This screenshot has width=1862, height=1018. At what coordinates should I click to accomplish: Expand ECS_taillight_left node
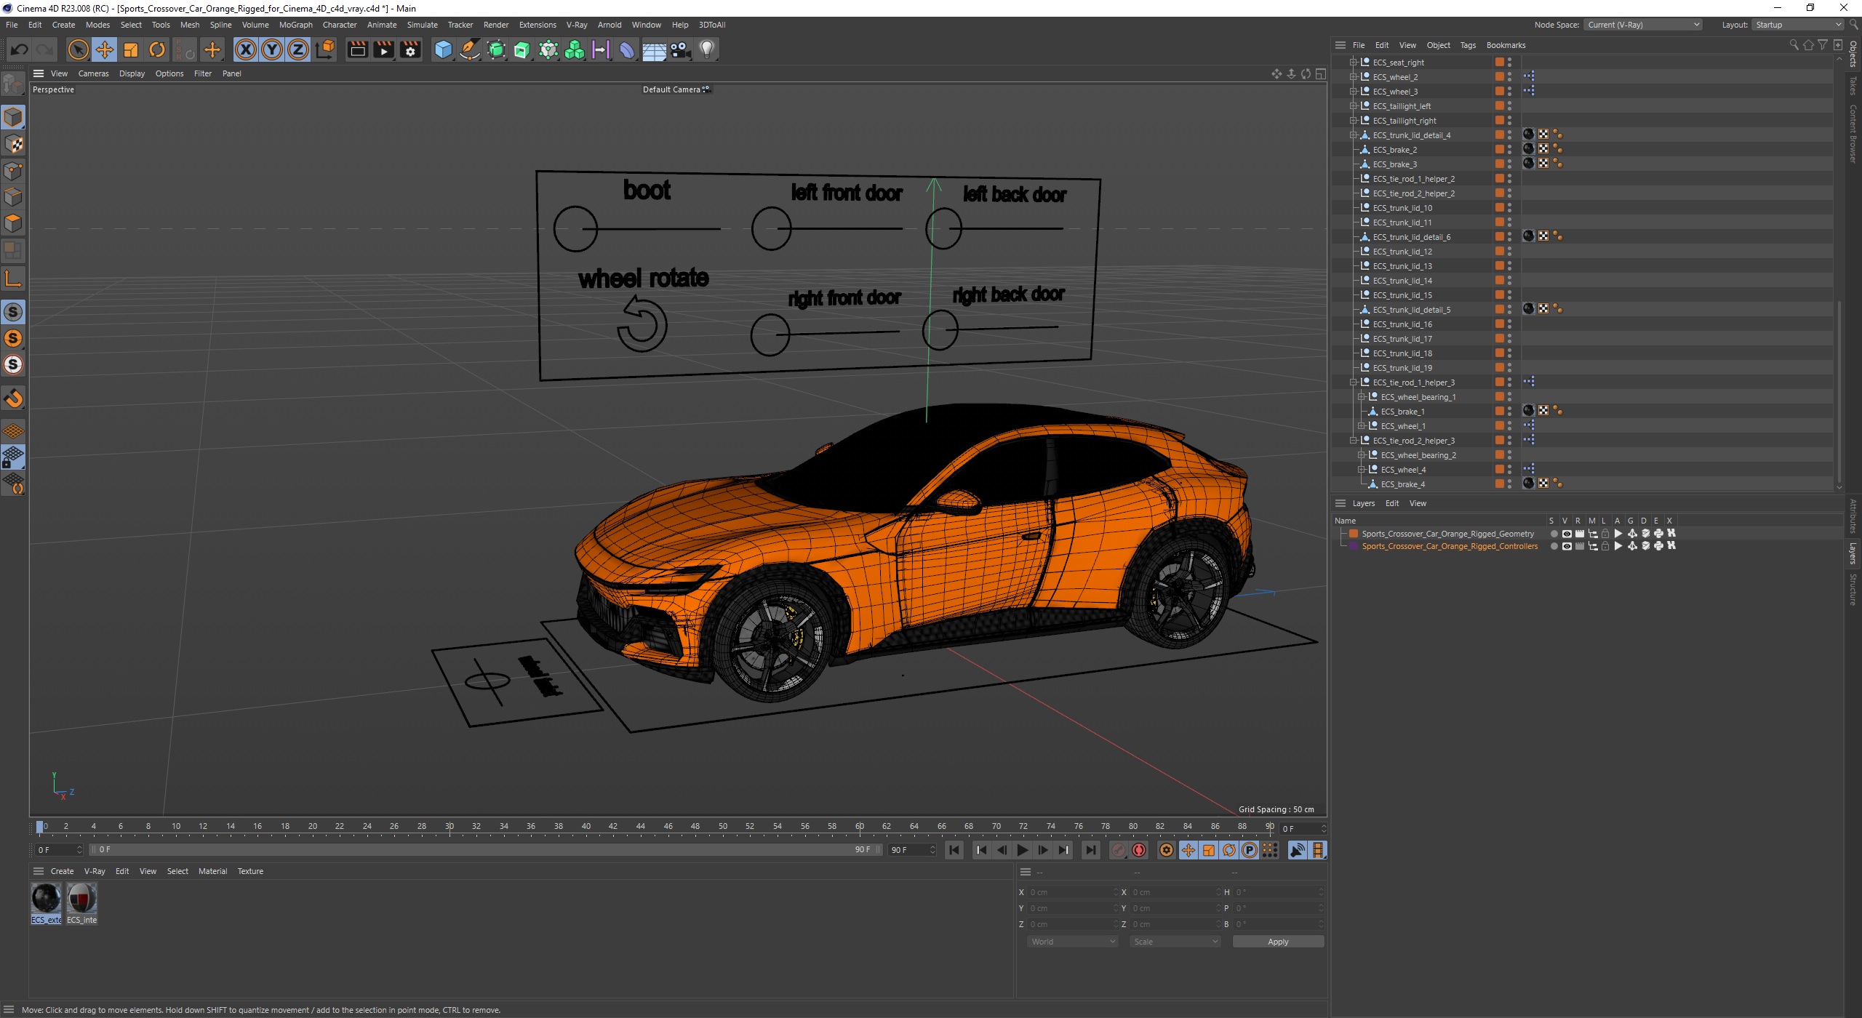click(x=1354, y=106)
